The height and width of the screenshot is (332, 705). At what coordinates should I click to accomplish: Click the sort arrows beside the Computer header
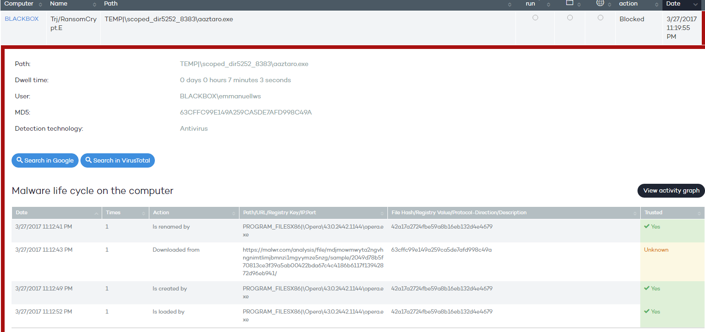[40, 4]
